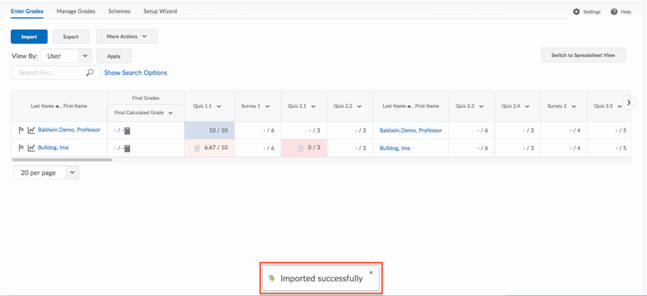
Task: Click the blue Import button
Action: coord(29,37)
